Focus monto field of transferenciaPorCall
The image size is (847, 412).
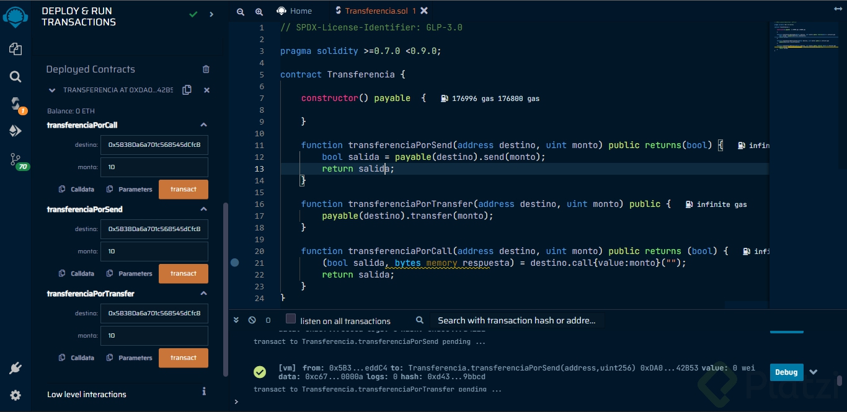pyautogui.click(x=154, y=167)
